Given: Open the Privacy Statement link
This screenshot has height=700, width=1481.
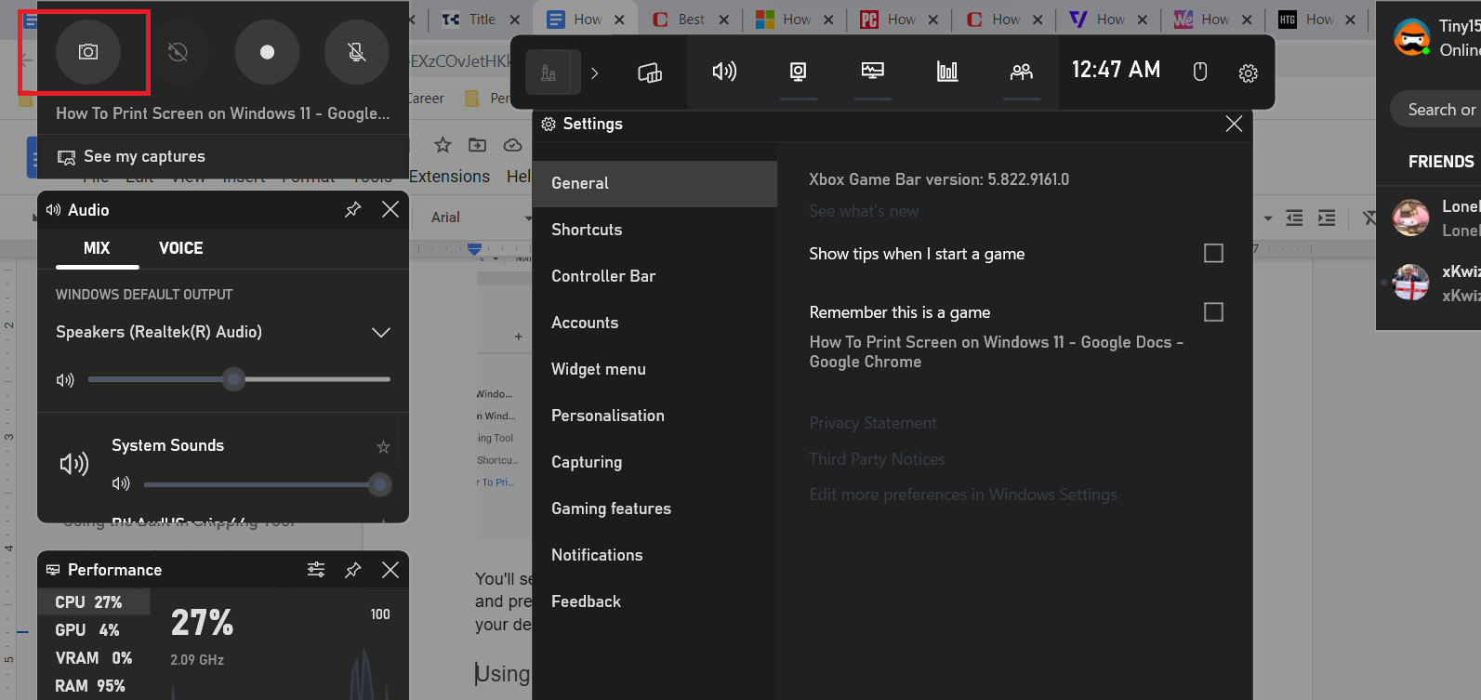Looking at the screenshot, I should tap(873, 423).
